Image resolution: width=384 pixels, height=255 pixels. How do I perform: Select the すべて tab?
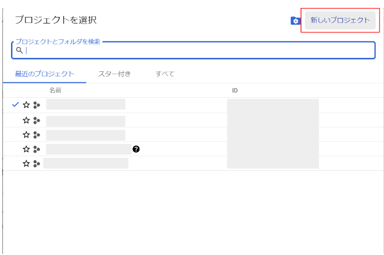[x=165, y=74]
